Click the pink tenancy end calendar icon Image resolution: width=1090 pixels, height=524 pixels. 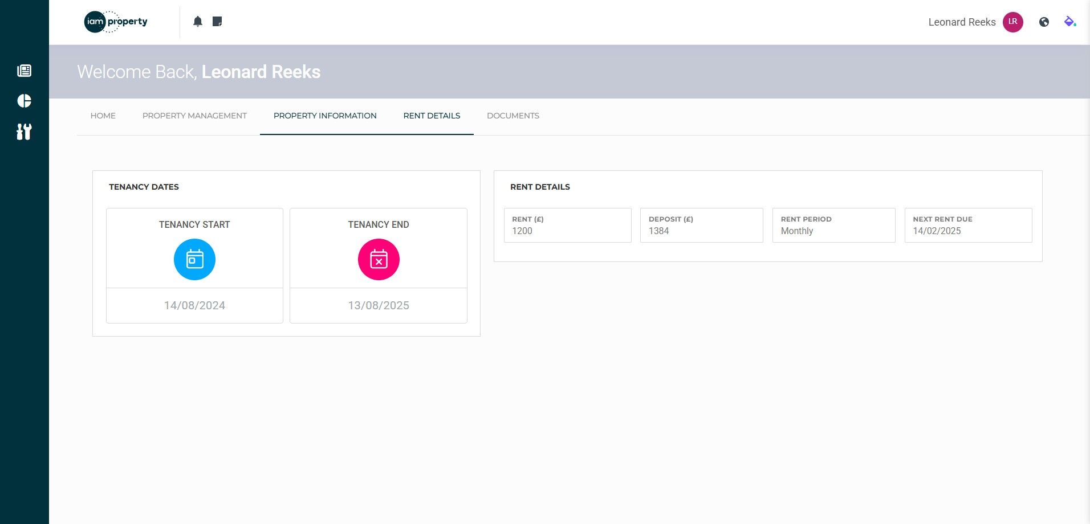(379, 259)
